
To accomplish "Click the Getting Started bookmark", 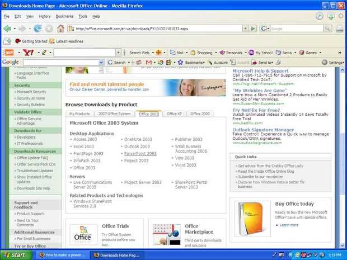I will (31, 41).
